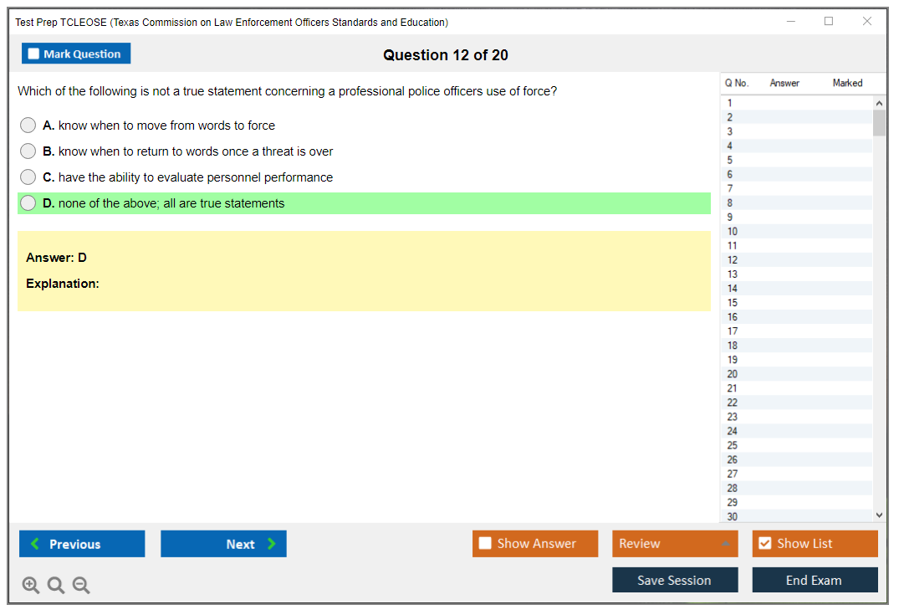Select option D none of the above
Image resolution: width=899 pixels, height=615 pixels.
pyautogui.click(x=28, y=203)
